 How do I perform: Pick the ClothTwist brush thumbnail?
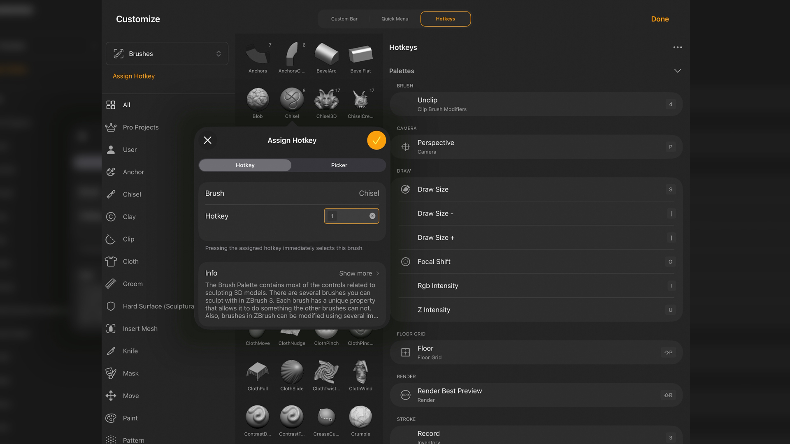point(326,372)
